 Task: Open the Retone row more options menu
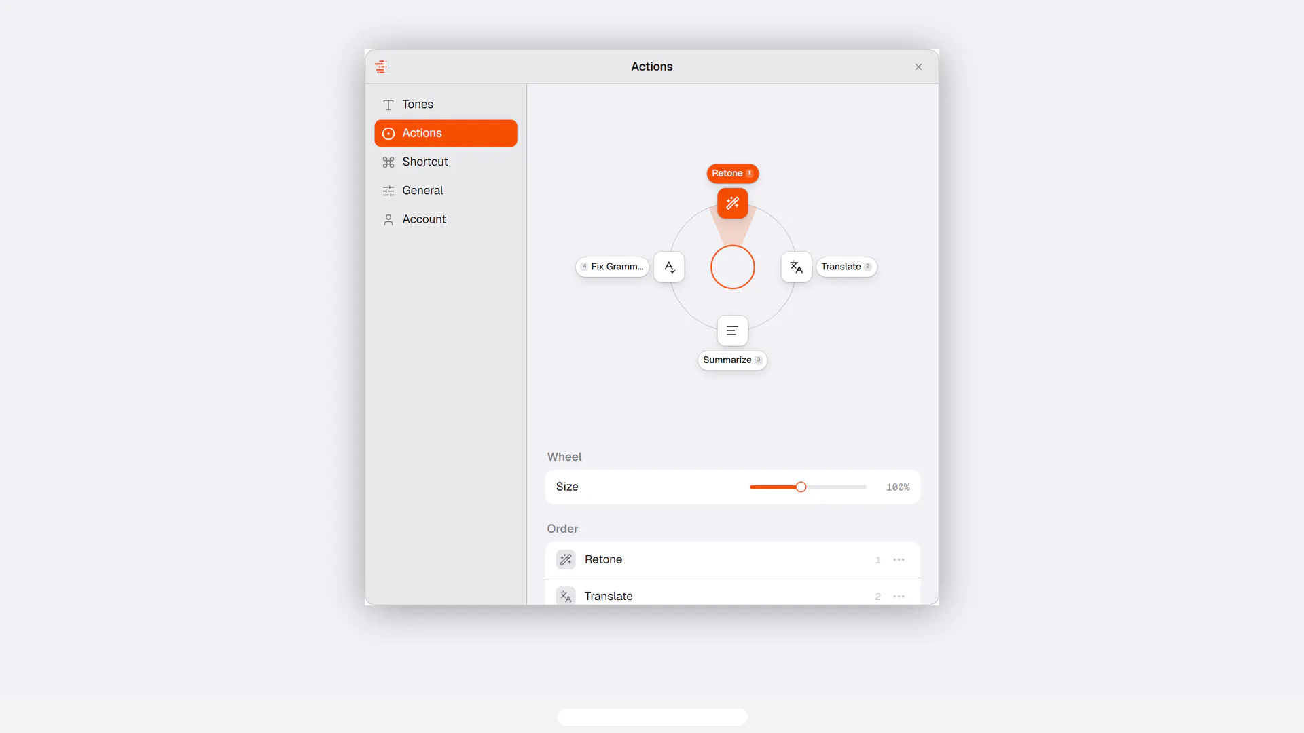click(x=899, y=560)
